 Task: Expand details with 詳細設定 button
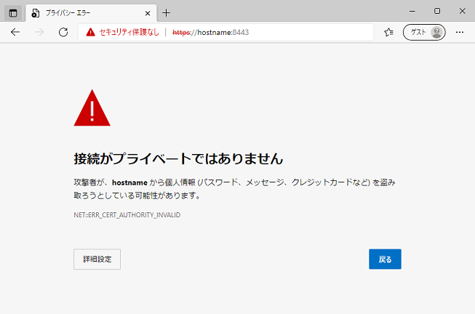[97, 259]
